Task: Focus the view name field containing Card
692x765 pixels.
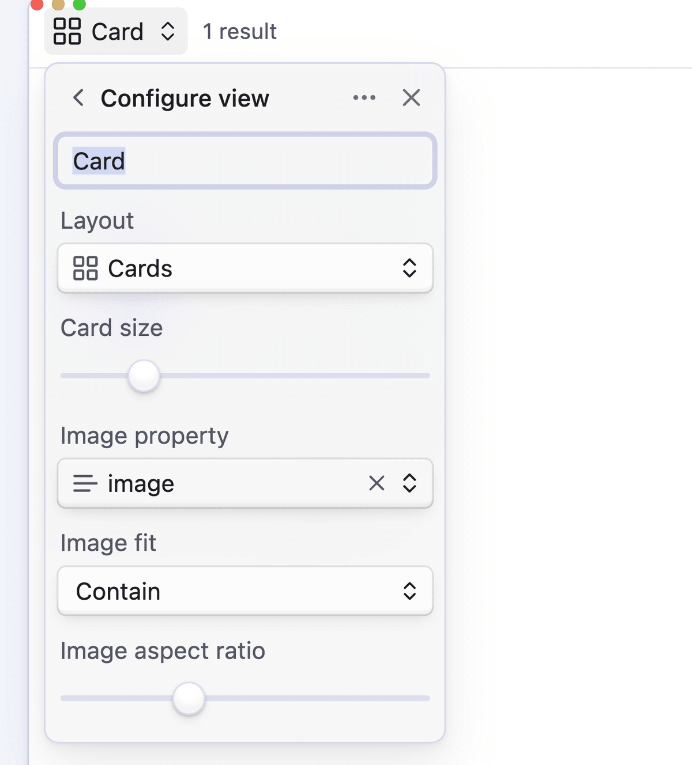Action: [x=245, y=161]
